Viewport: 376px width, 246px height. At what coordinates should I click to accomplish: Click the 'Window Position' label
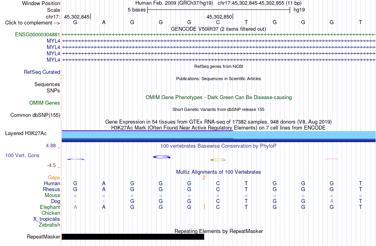pos(41,3)
